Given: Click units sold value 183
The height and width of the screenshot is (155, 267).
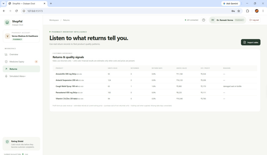Looking at the screenshot, I should point(109,93).
